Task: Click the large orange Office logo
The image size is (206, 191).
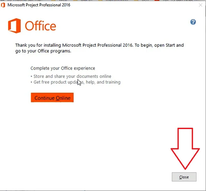Action: tap(14, 26)
